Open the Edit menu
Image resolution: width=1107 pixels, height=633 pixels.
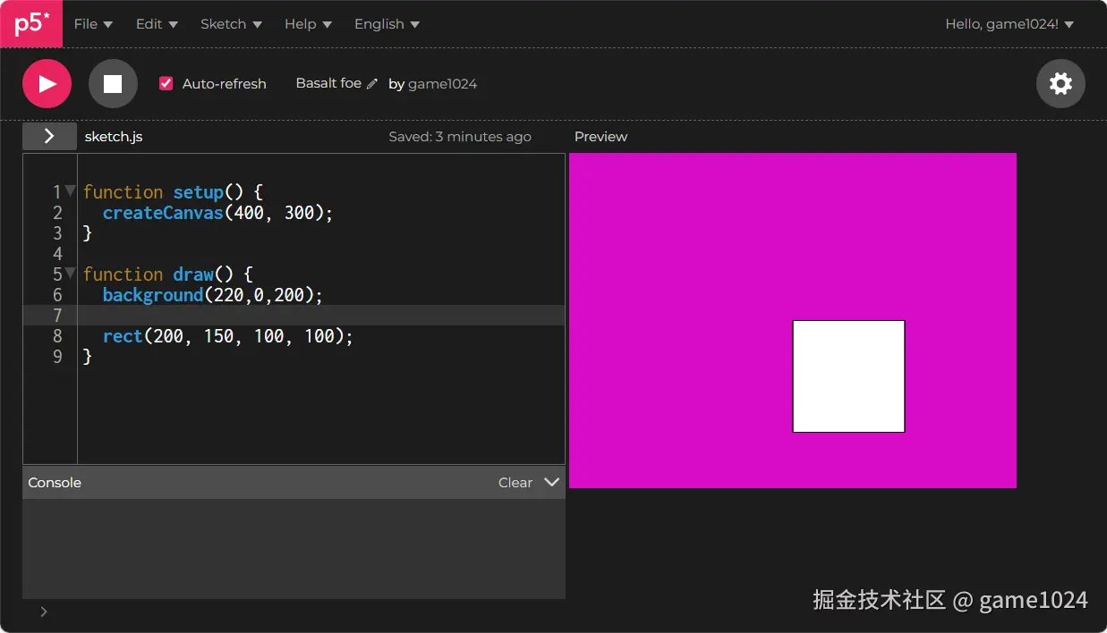157,24
